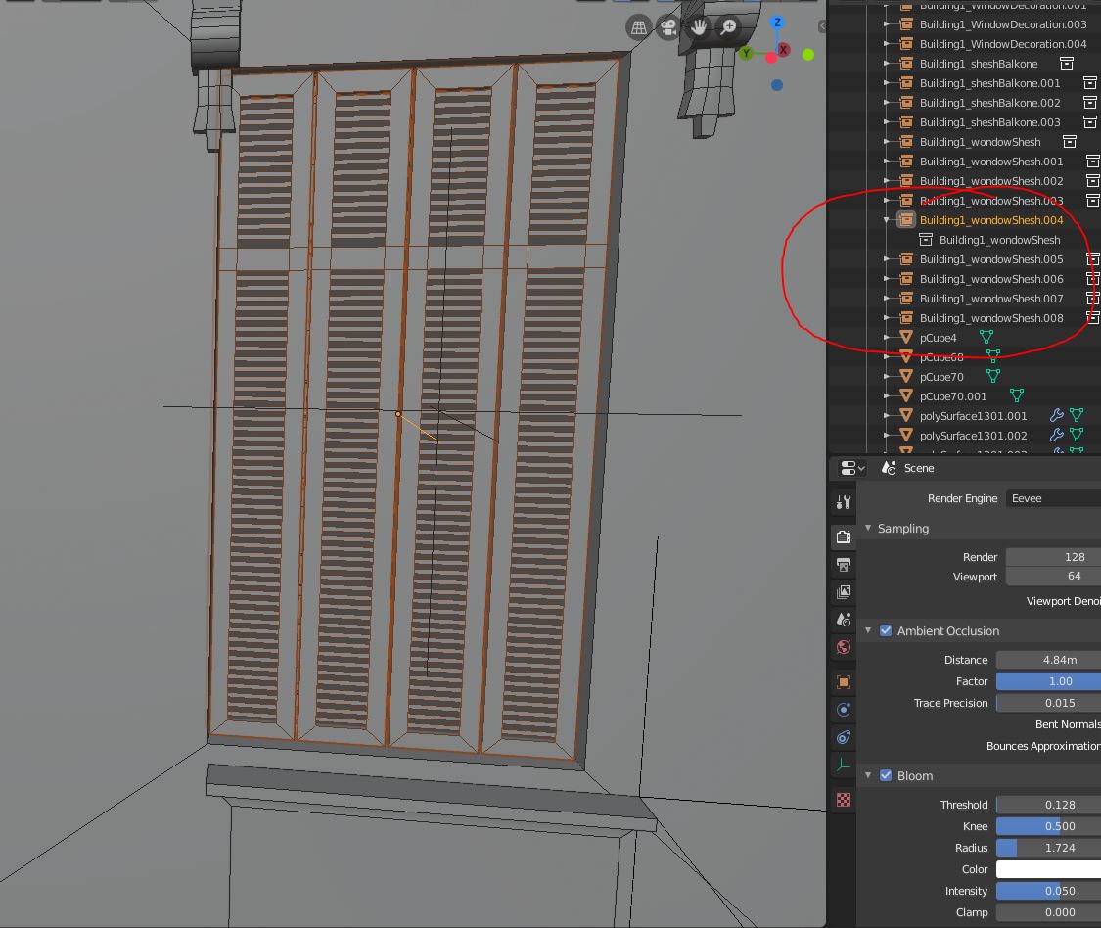This screenshot has width=1101, height=928.
Task: Disable the Bloom checkbox
Action: tap(886, 775)
